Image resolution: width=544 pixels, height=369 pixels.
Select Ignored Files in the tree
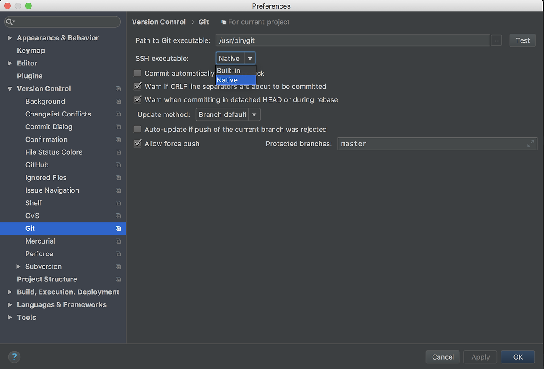(x=46, y=178)
